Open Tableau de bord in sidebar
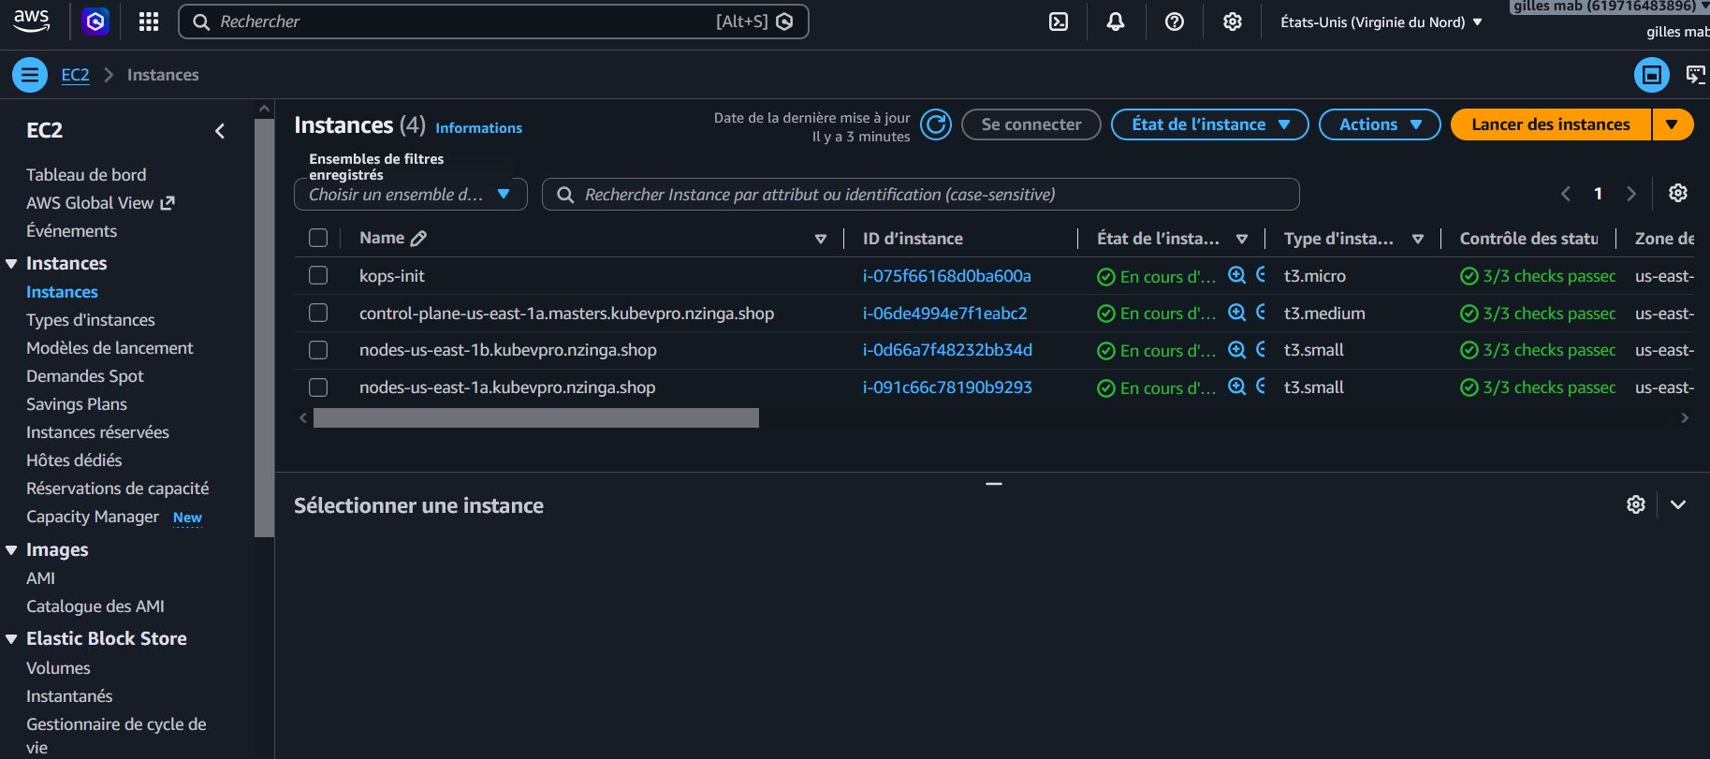The height and width of the screenshot is (759, 1710). tap(86, 175)
